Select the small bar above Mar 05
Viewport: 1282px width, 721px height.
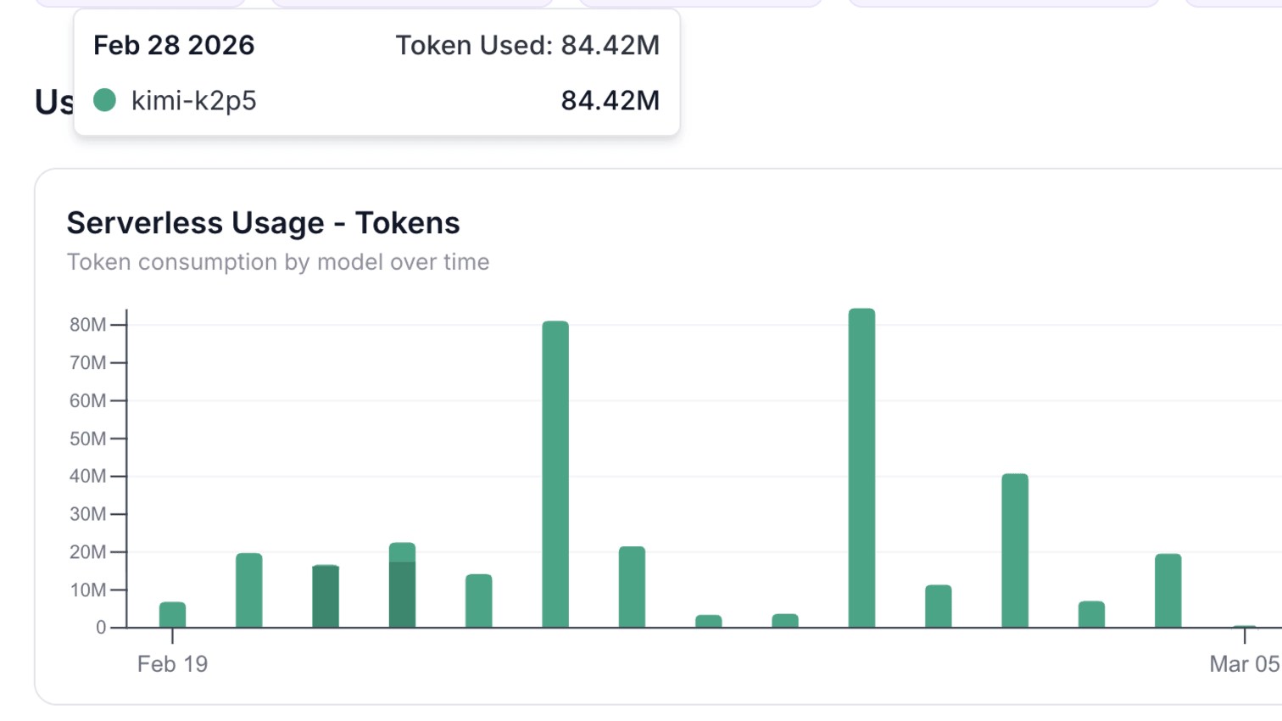[1244, 626]
